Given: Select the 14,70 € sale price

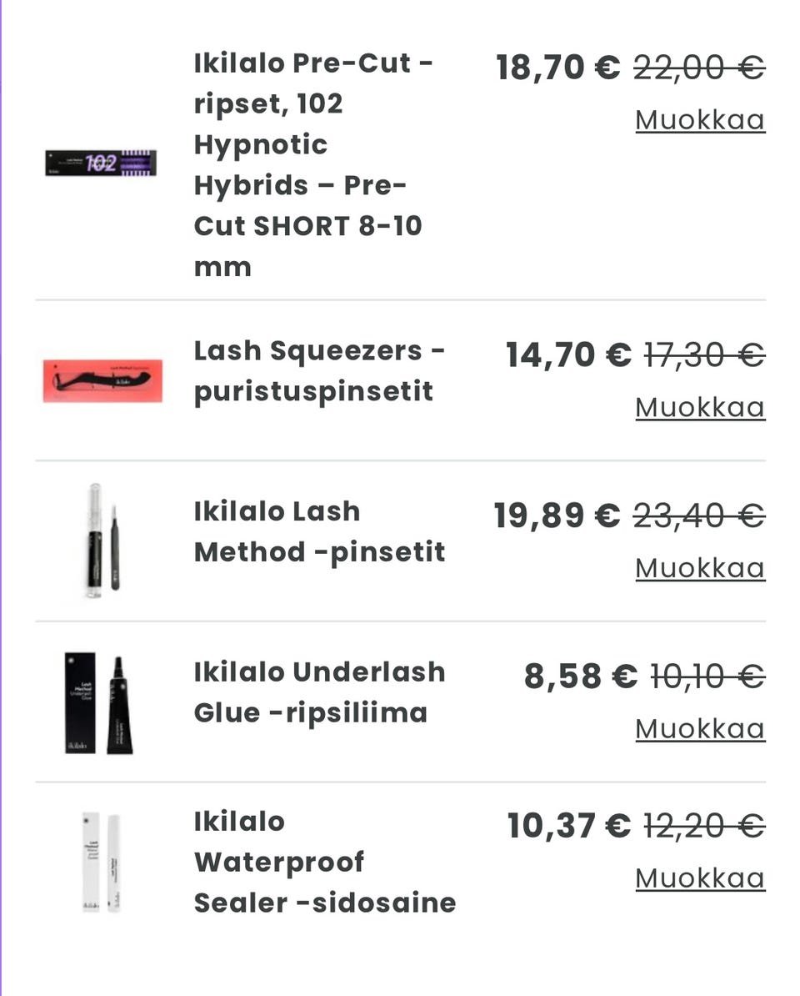Looking at the screenshot, I should [x=568, y=355].
